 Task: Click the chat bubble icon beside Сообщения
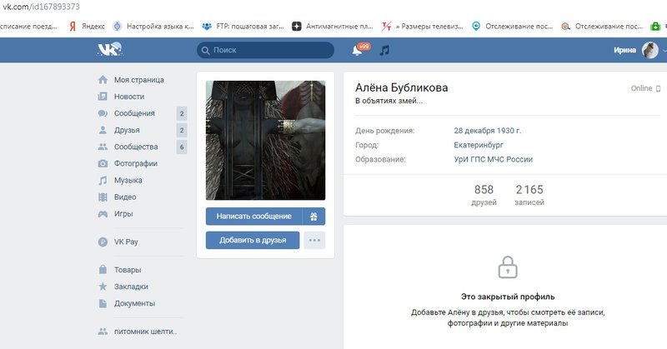pyautogui.click(x=103, y=113)
